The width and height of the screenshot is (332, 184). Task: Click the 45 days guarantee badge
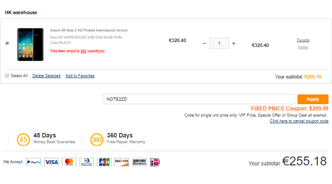23,140
